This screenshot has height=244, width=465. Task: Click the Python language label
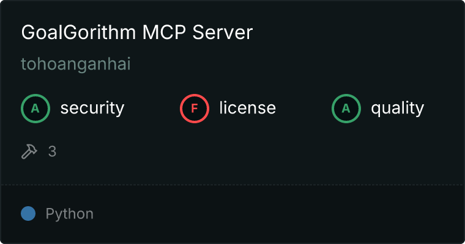pos(70,214)
